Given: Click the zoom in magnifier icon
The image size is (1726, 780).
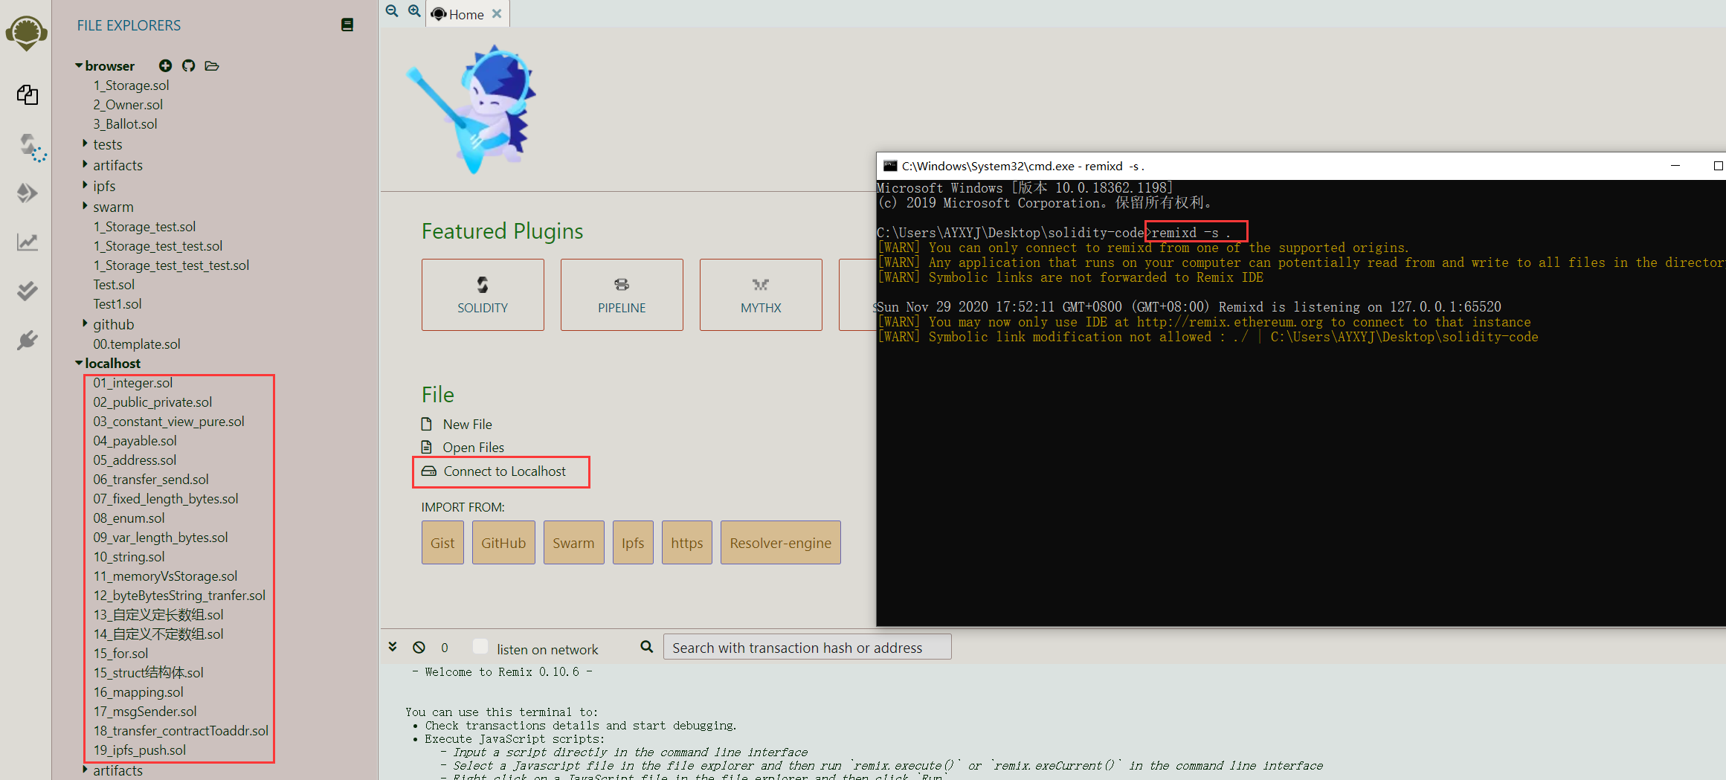Looking at the screenshot, I should (414, 11).
